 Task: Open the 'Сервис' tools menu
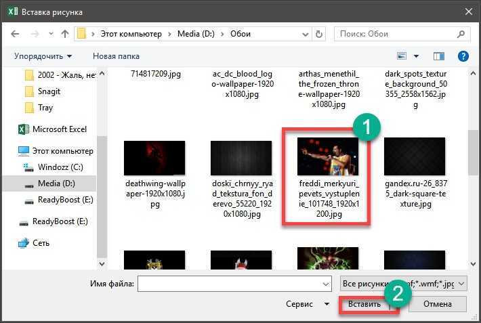(x=308, y=304)
